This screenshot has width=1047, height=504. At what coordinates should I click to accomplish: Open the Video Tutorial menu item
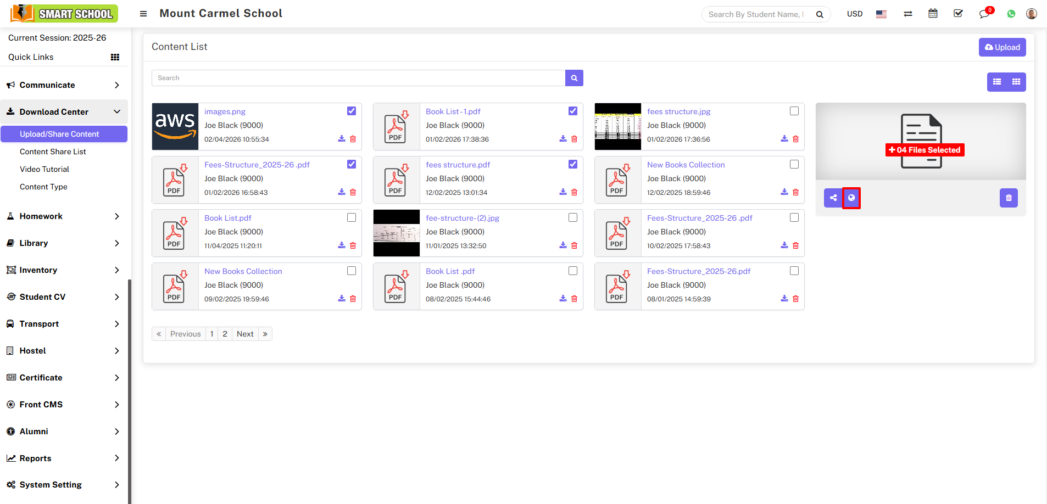click(x=44, y=169)
